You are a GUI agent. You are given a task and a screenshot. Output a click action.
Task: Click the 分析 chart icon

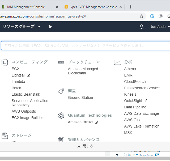click(x=117, y=62)
